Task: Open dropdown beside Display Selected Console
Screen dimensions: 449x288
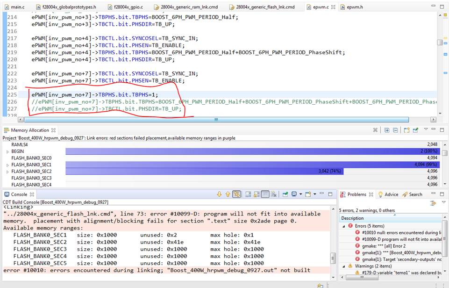Action: pyautogui.click(x=301, y=194)
